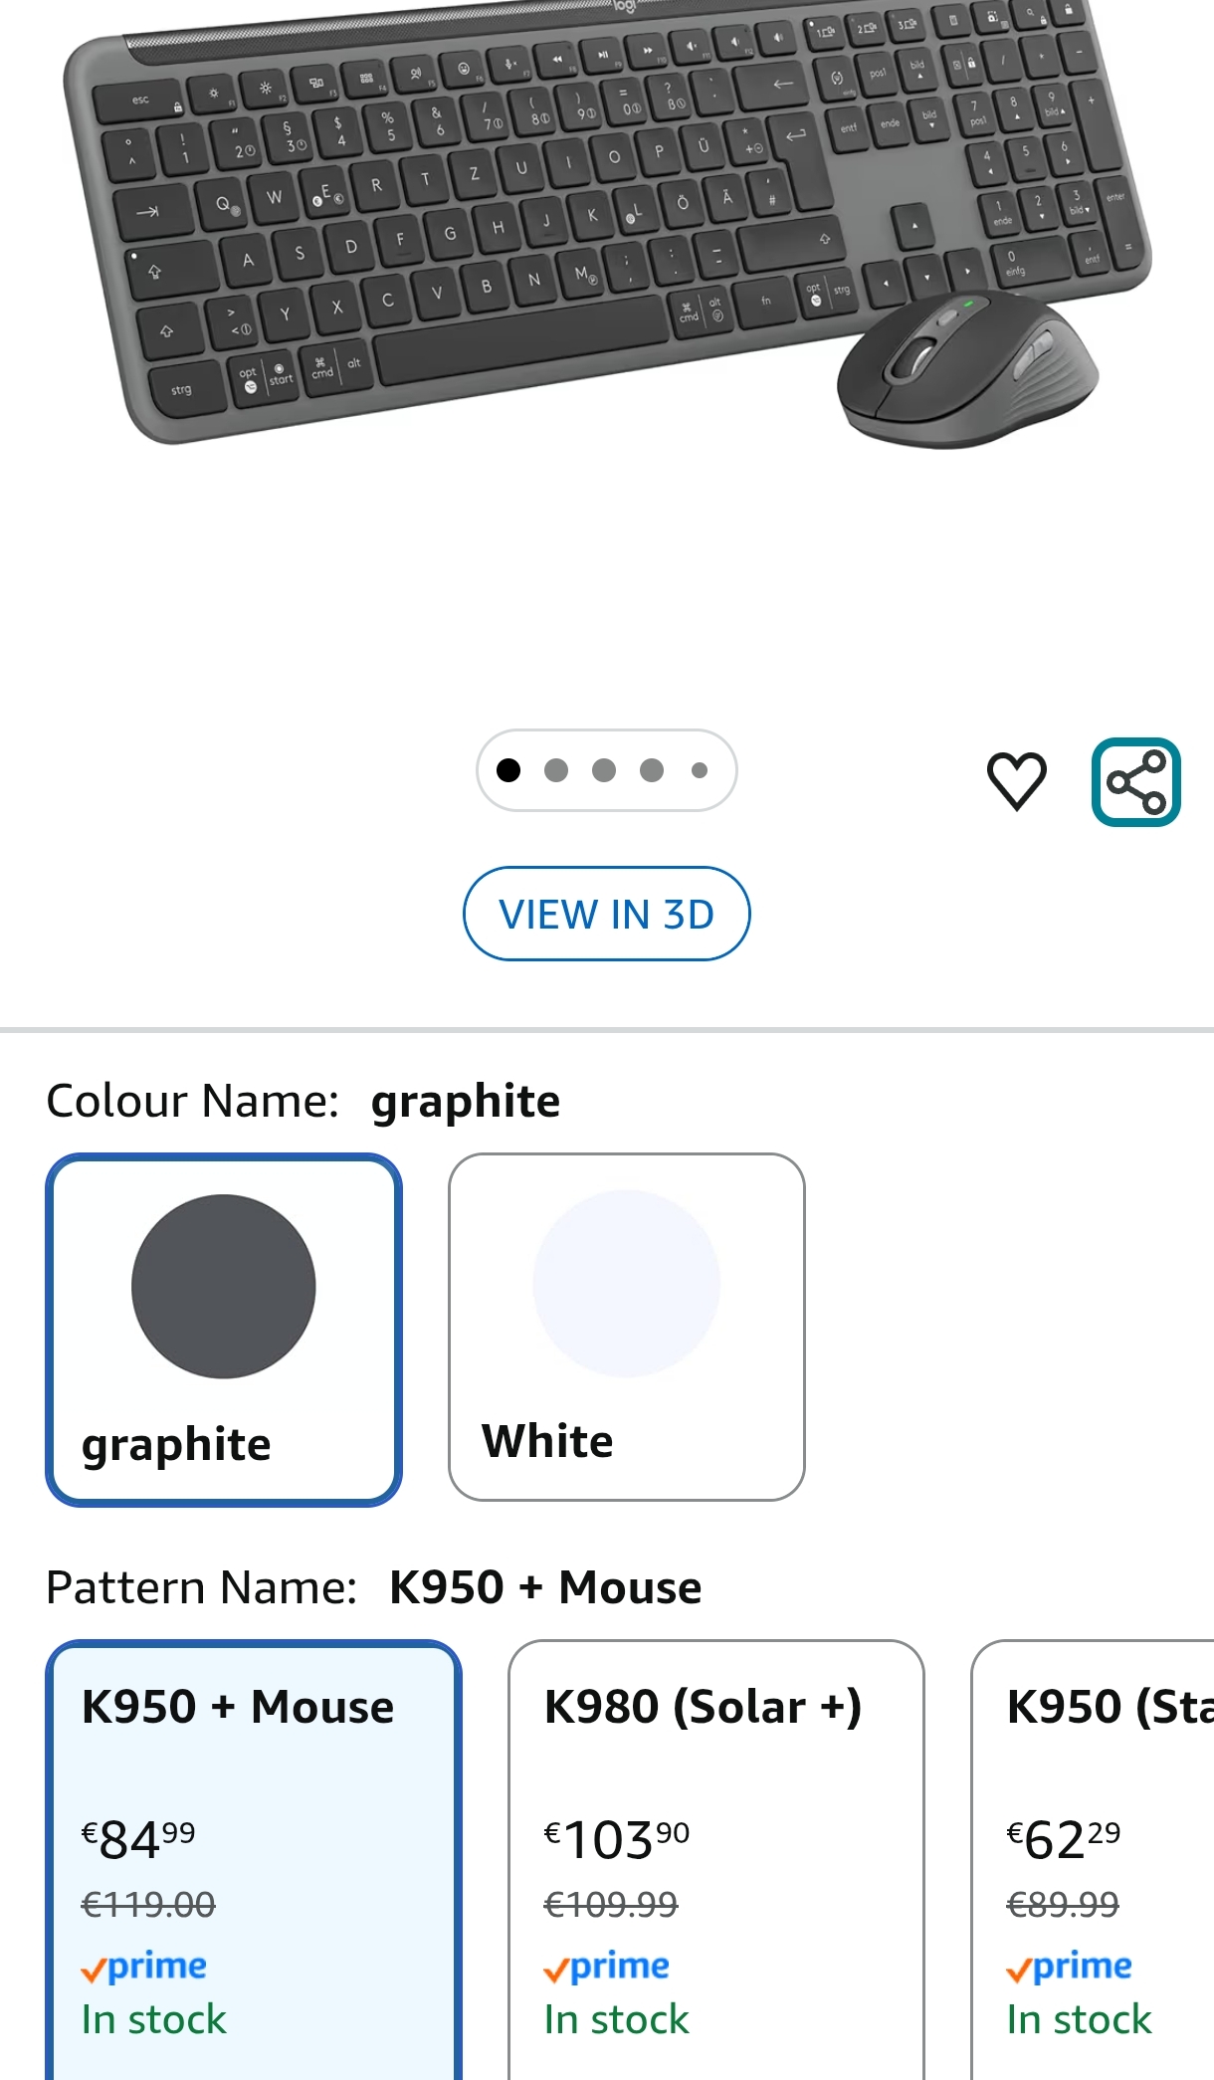Tap the mouse in the product photo

point(965,370)
